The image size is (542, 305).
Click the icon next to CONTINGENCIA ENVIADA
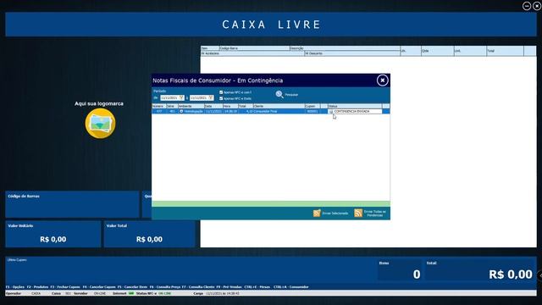[331, 111]
